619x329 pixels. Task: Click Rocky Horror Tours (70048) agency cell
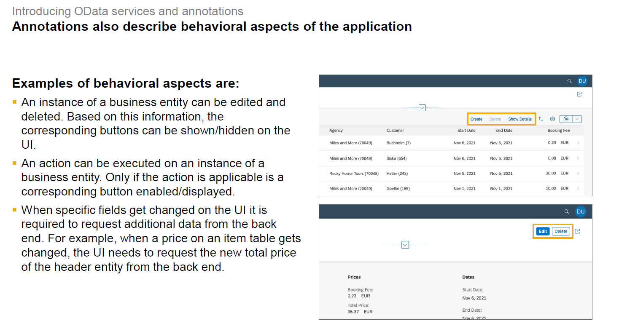pyautogui.click(x=354, y=174)
